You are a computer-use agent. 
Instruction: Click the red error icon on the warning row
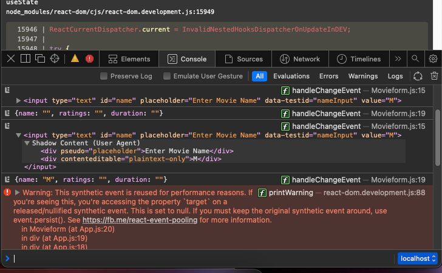[7, 193]
